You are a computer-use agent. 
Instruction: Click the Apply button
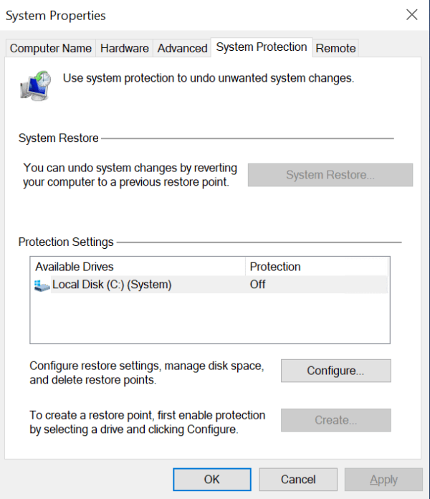pos(383,479)
